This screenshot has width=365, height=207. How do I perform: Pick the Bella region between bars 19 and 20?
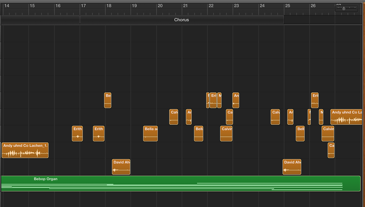(150, 134)
